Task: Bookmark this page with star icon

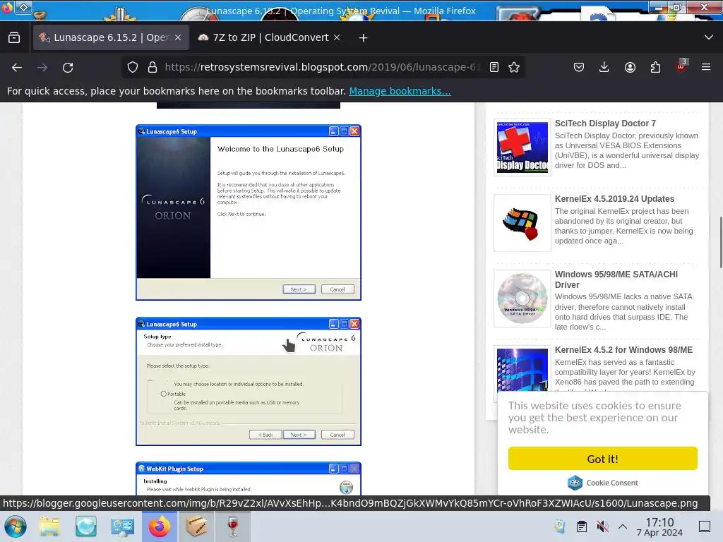Action: tap(514, 67)
